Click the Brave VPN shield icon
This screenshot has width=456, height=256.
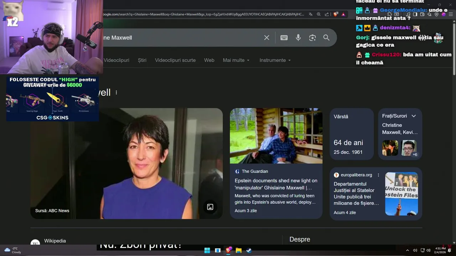coord(436,14)
